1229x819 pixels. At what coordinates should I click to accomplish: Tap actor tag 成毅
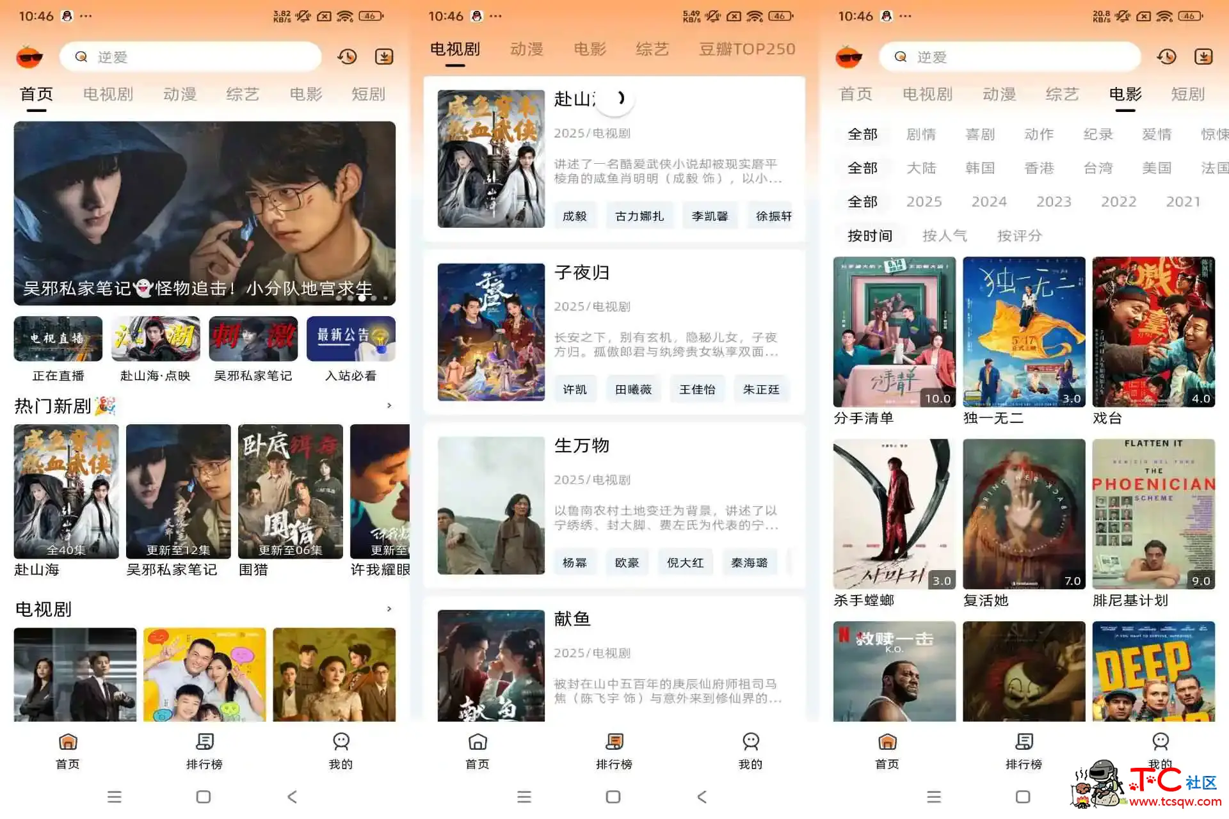pos(575,216)
